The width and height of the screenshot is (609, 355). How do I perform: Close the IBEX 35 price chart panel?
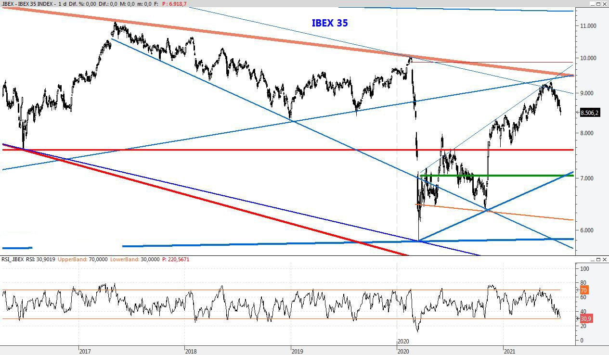[604, 4]
